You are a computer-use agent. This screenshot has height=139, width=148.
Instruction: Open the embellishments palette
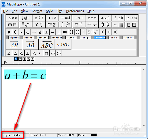[39, 18]
